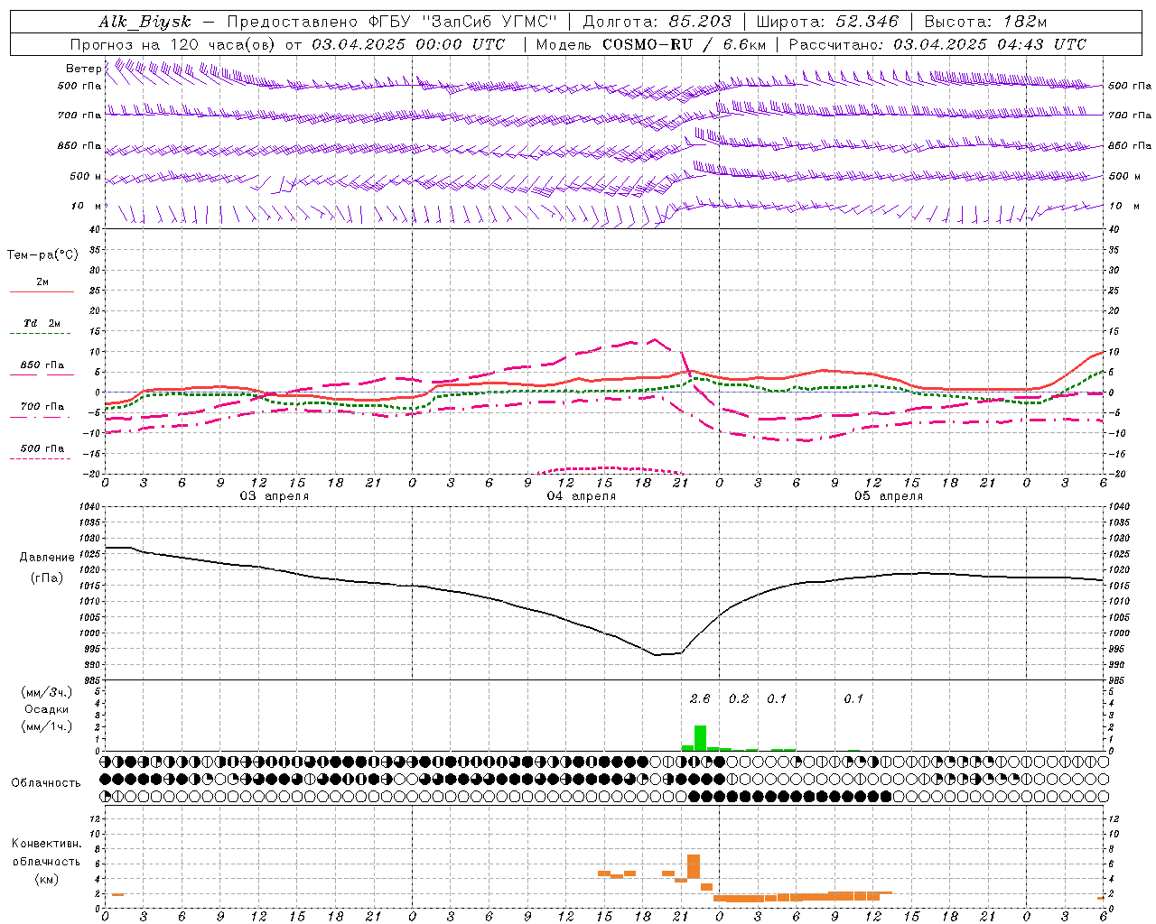The image size is (1156, 924).
Task: Click the 2м temperature legend entry
Action: pos(42,282)
